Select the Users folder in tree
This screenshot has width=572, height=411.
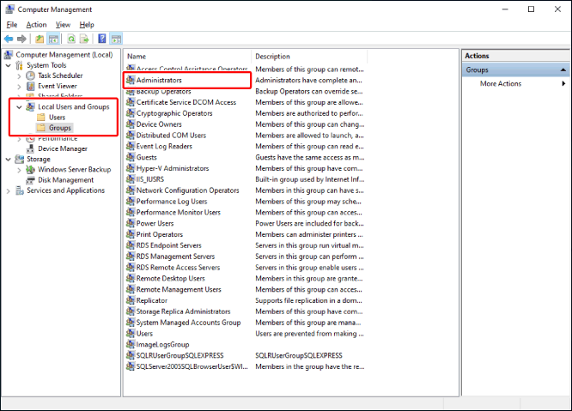pyautogui.click(x=57, y=118)
